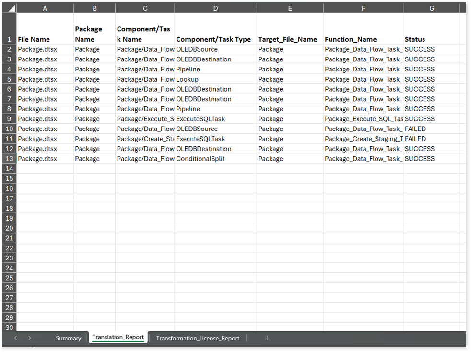Click the Function_Name header cell
Viewport: 471px width, 352px height.
(x=363, y=39)
